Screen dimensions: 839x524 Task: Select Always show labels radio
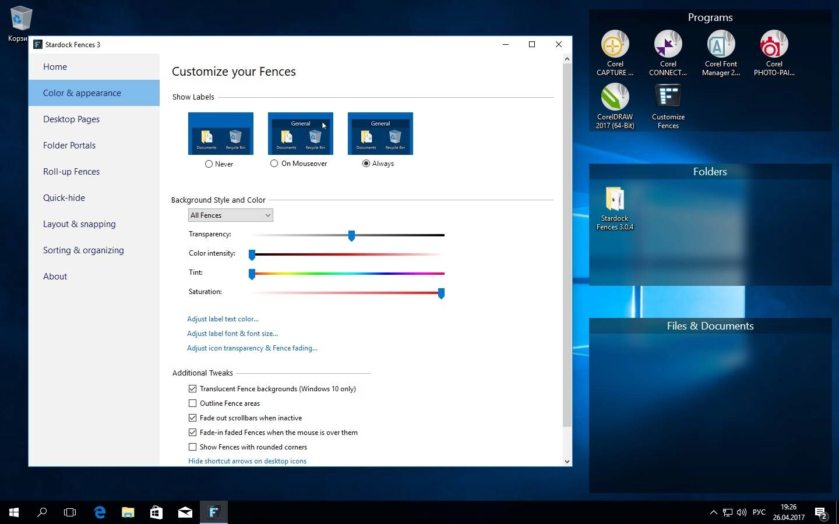pos(366,164)
